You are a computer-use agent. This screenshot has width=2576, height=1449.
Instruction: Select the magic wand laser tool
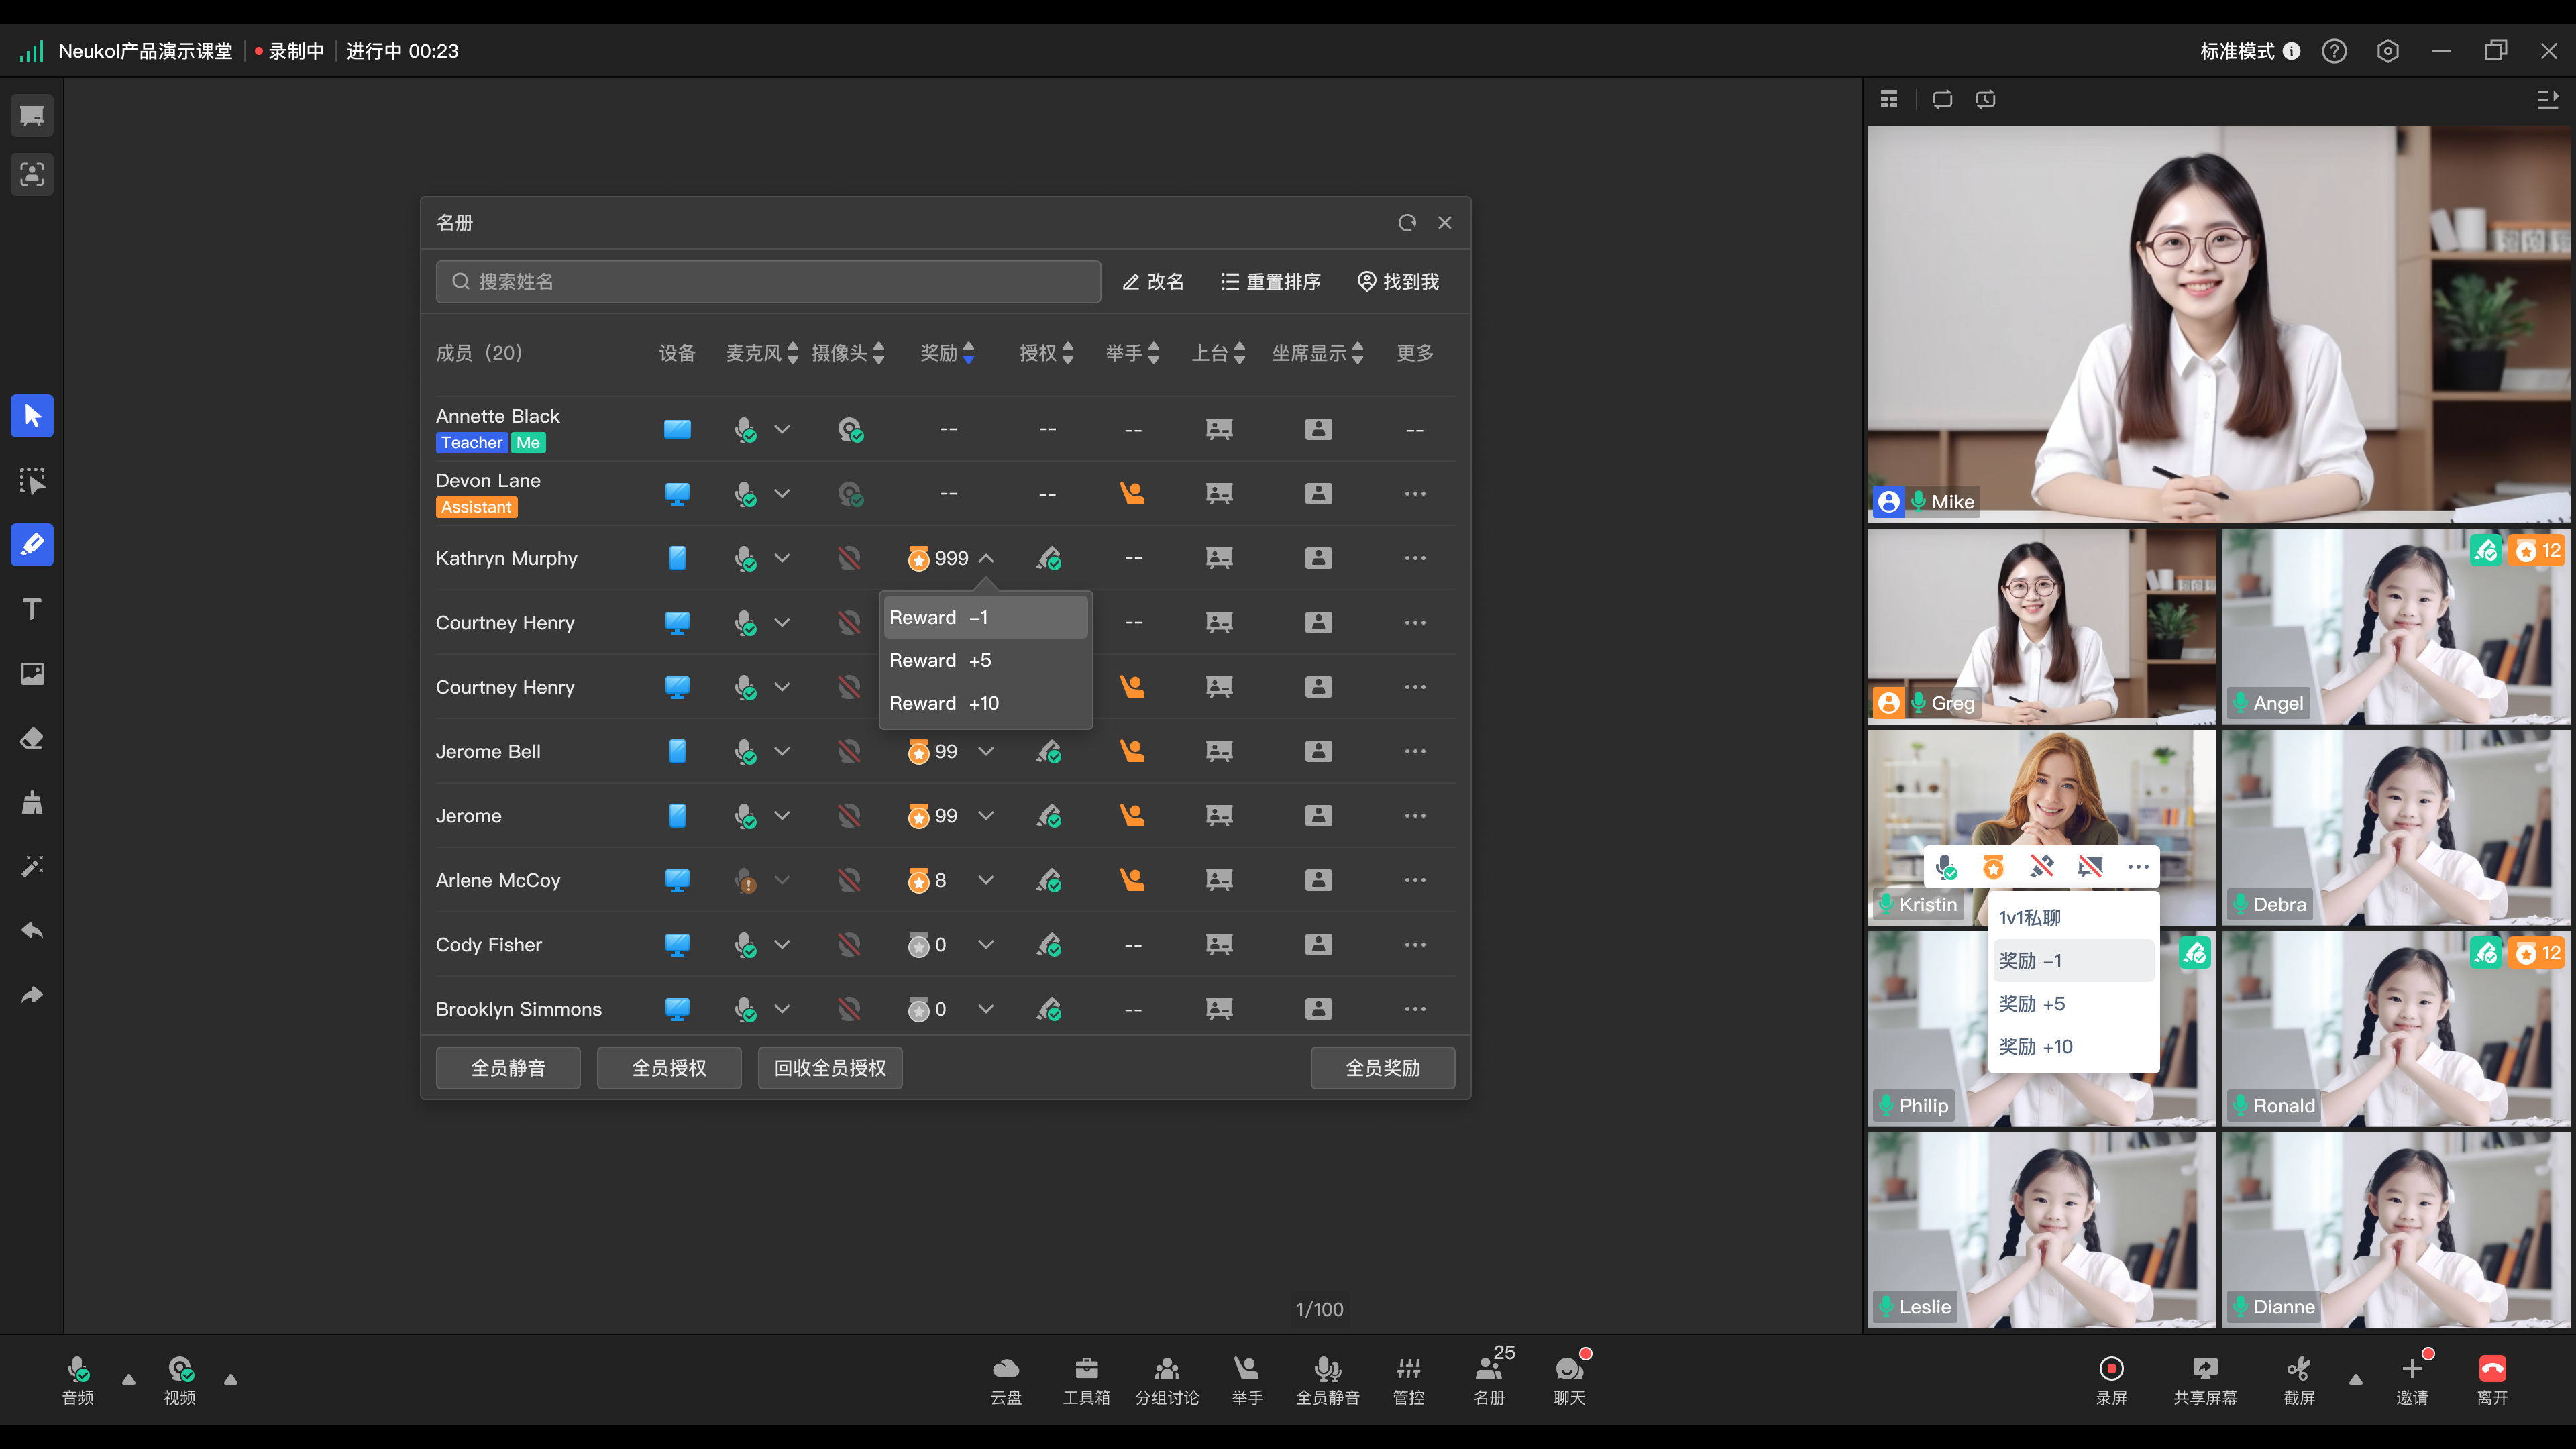coord(32,866)
